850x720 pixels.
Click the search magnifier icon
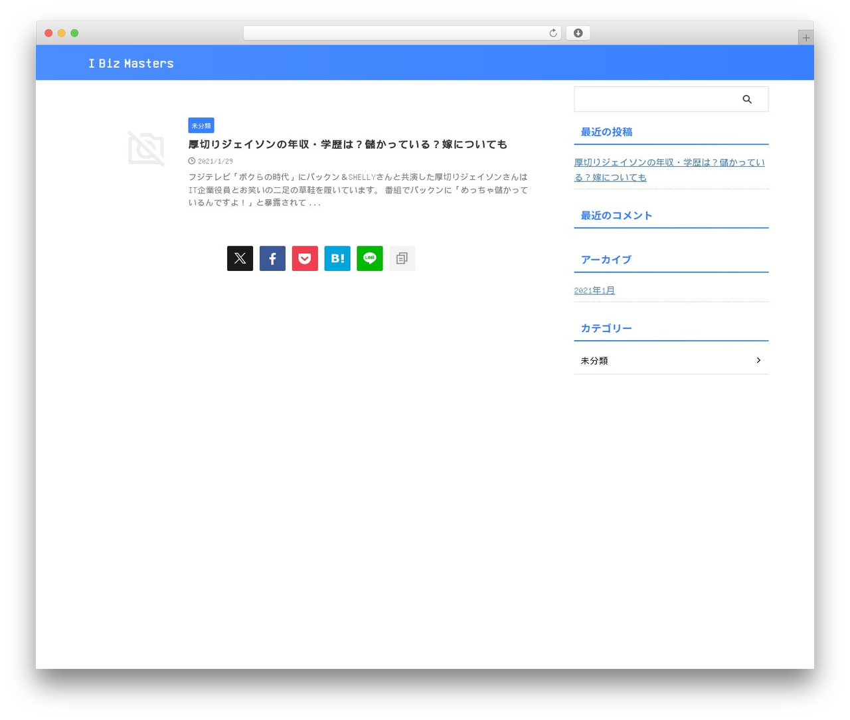click(x=747, y=99)
